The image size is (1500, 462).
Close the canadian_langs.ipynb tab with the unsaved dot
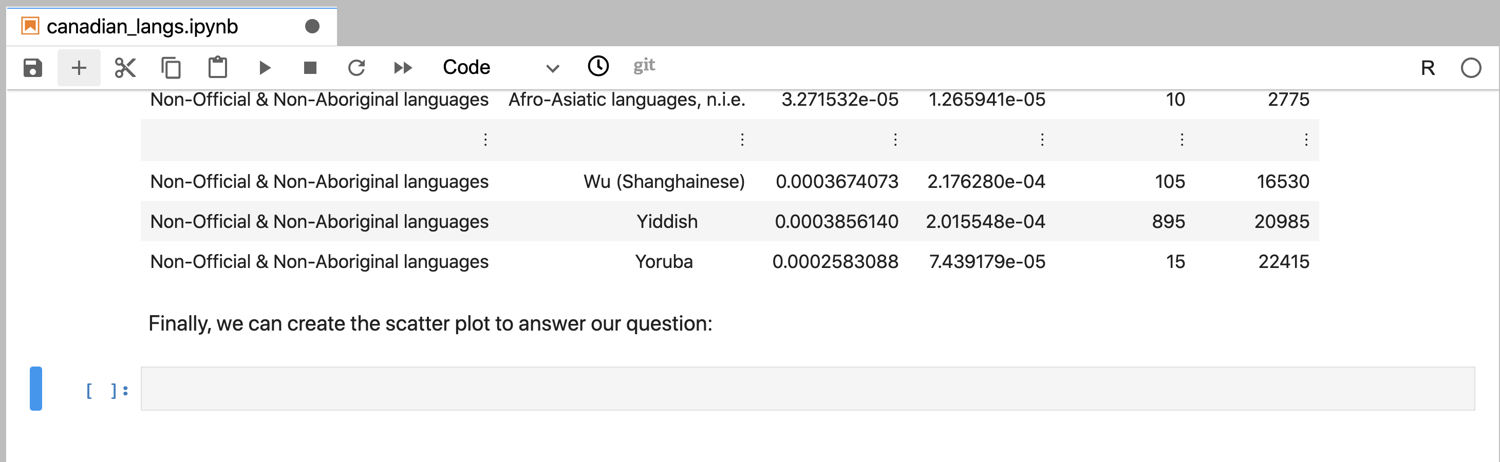click(312, 27)
